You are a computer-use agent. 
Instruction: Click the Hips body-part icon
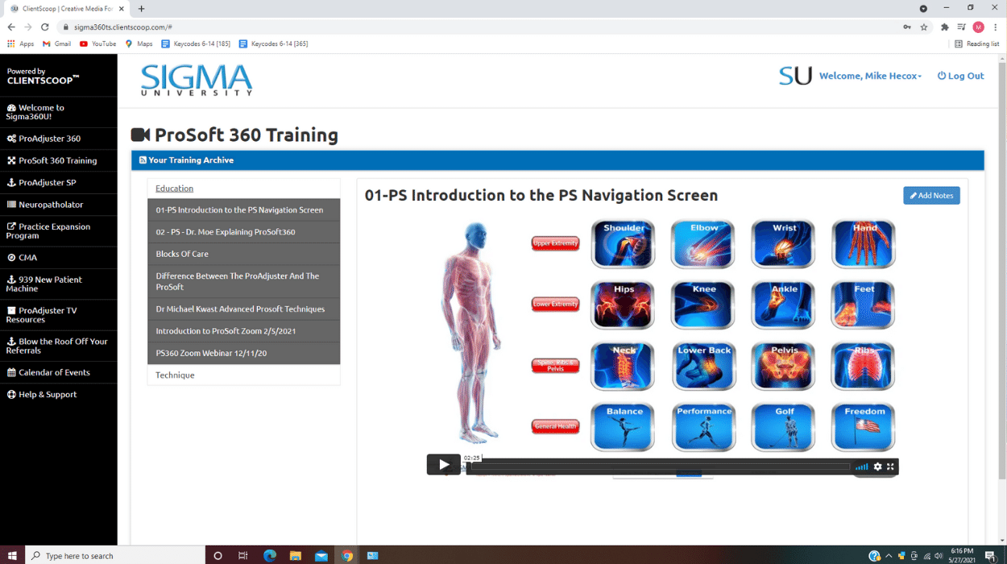(623, 305)
